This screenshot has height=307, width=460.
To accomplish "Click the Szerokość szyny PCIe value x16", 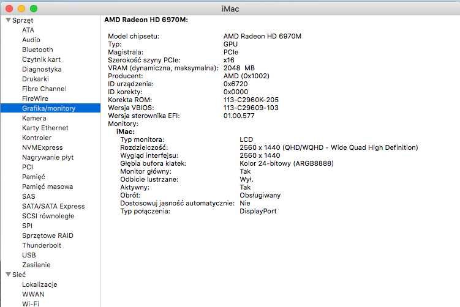I will (x=229, y=60).
